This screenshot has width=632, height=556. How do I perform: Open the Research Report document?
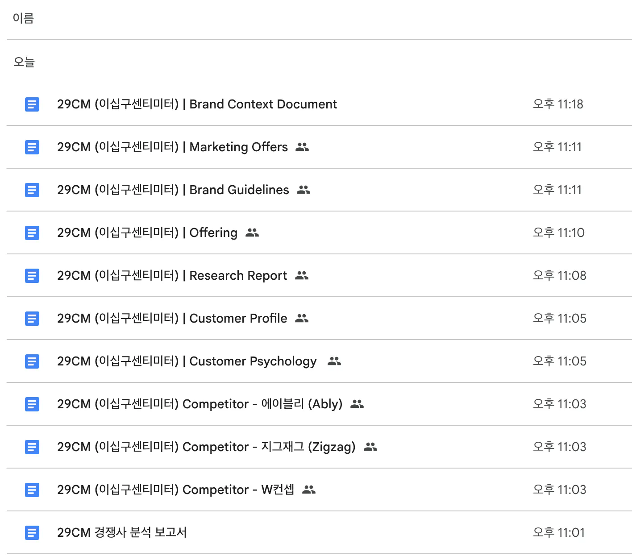(172, 276)
